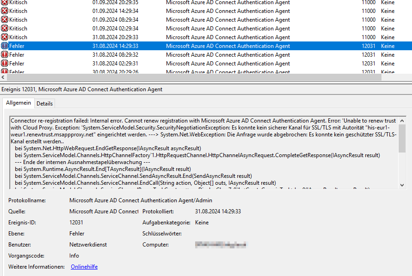
Task: Click the date cell 31.08.2024 20:29:33
Action: click(x=115, y=37)
